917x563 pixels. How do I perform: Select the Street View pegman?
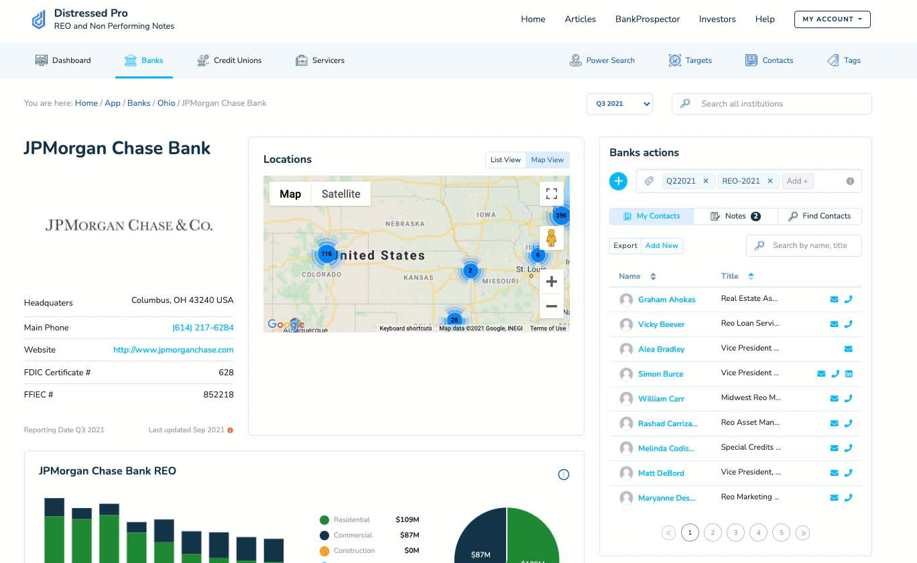[552, 238]
